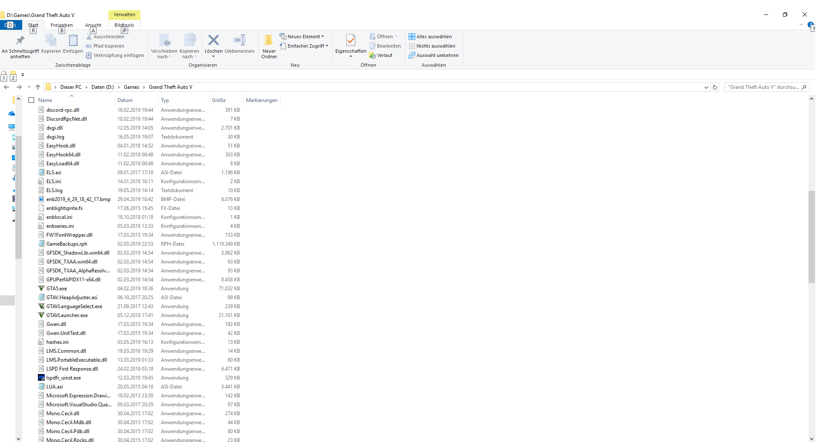Viewport: 817px width, 442px height.
Task: Click Auswahl umkehren
Action: click(434, 55)
